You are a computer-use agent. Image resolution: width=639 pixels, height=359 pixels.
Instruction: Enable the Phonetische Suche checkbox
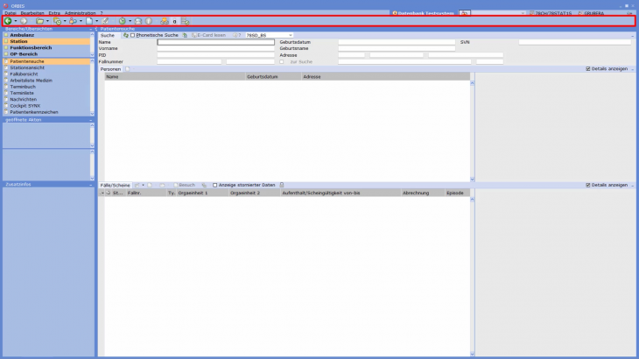133,35
